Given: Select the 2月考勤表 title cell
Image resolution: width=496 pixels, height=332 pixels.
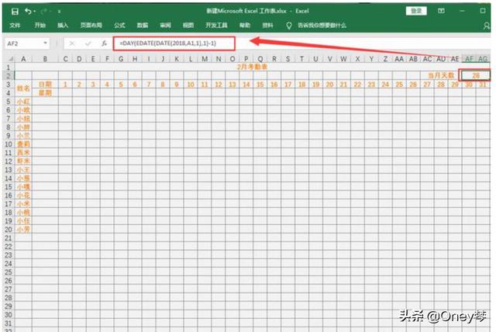Looking at the screenshot, I should [248, 67].
